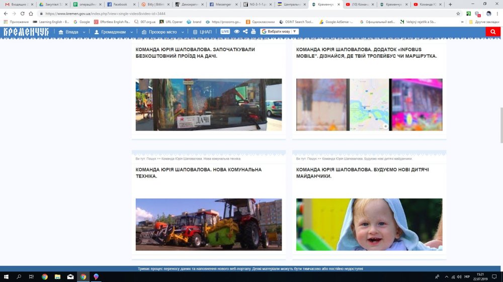
Task: Open the LIVE broadcast icon
Action: click(x=225, y=32)
